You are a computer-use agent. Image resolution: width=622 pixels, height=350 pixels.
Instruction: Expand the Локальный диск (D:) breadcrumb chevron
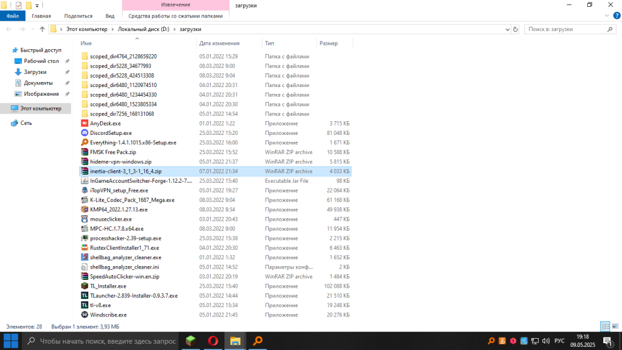174,29
